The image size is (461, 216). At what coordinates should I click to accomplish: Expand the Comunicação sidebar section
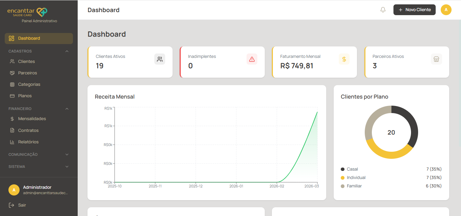click(67, 154)
